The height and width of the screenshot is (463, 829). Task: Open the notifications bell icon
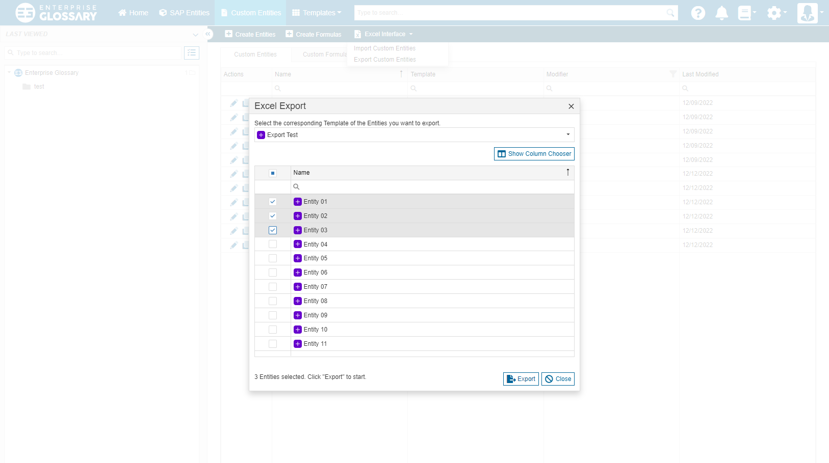coord(721,13)
